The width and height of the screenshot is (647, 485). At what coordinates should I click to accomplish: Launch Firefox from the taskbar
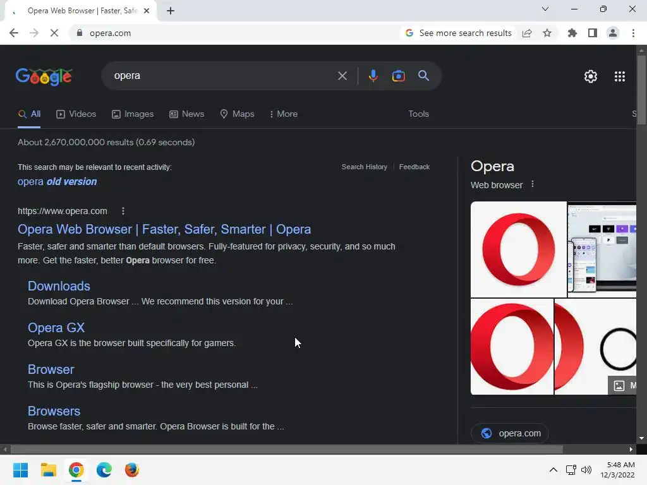(x=131, y=470)
